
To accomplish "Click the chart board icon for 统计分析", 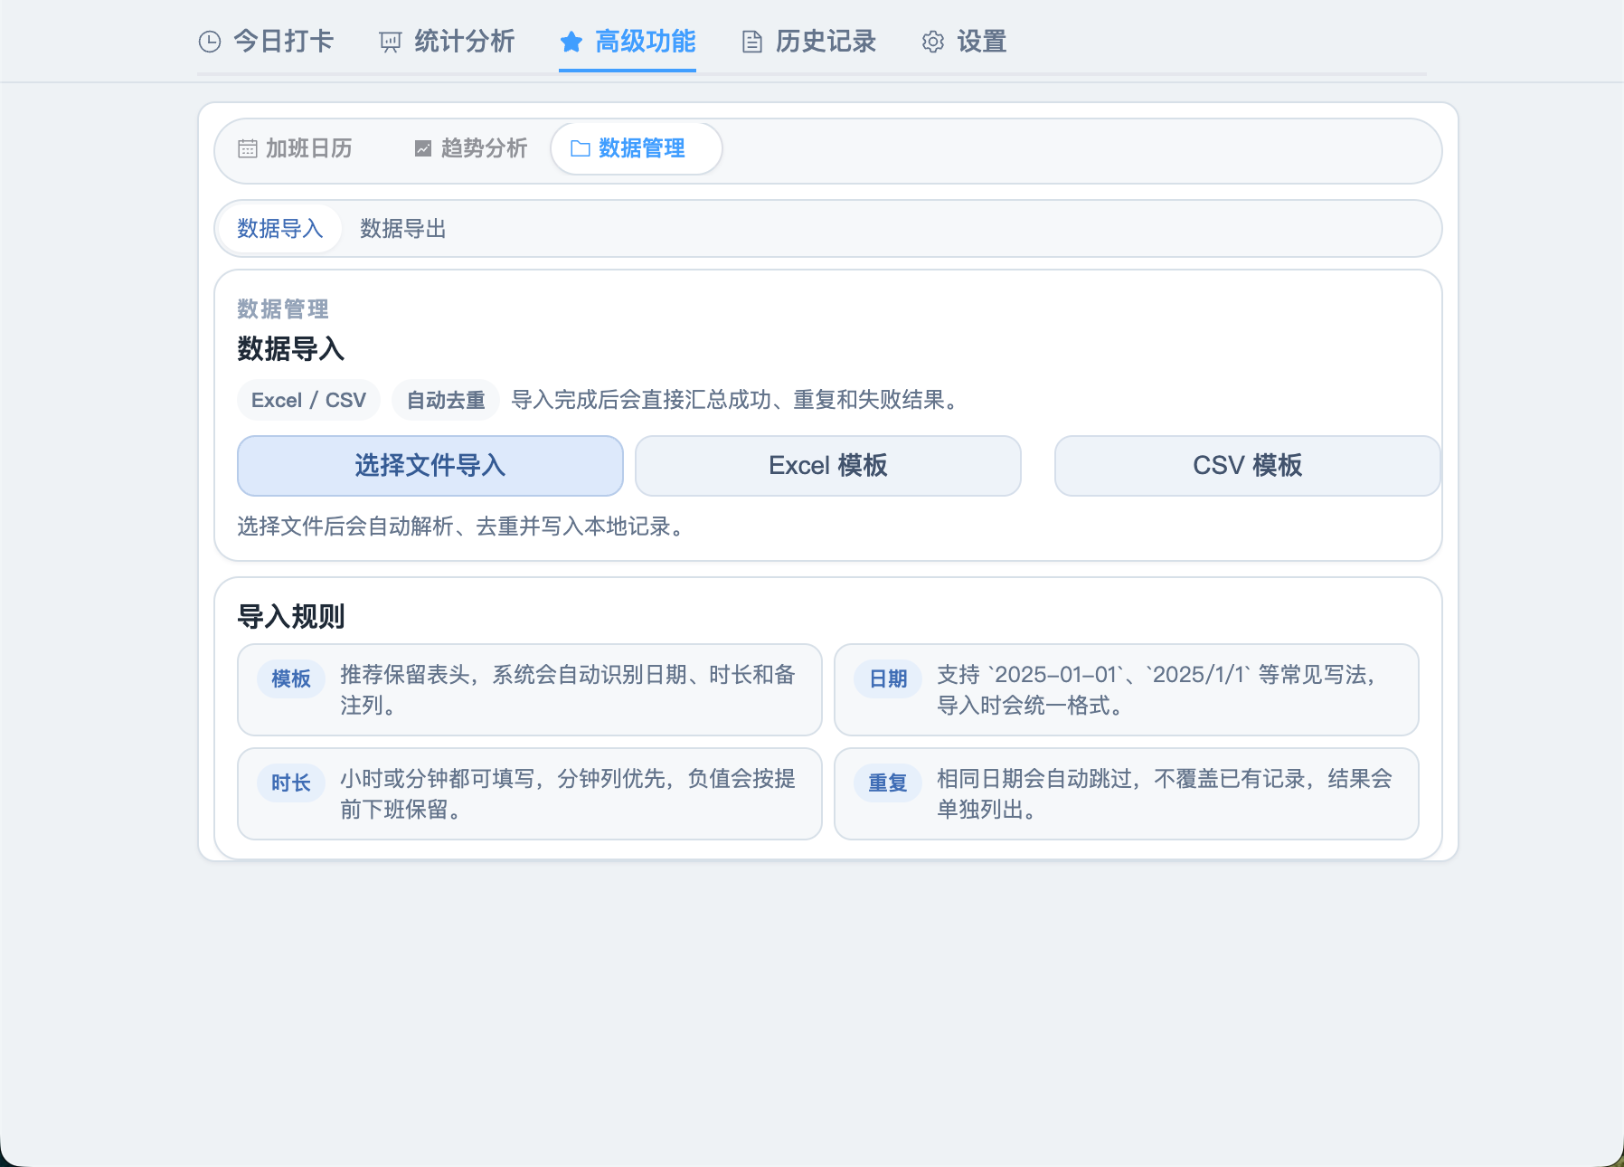I will (x=391, y=42).
